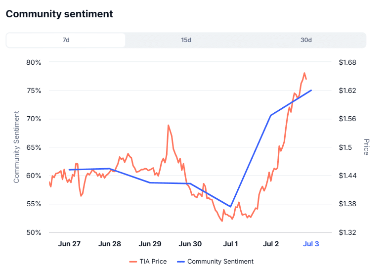The image size is (388, 271).
Task: Click the Jun 27 date label
Action: [69, 244]
